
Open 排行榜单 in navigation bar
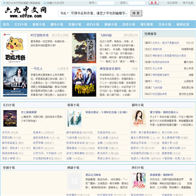tap(146, 24)
